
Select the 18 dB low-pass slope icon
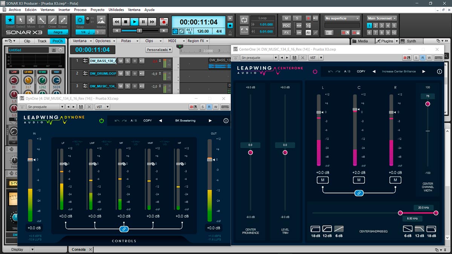431,229
